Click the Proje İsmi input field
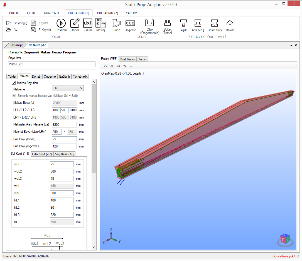 pyautogui.click(x=51, y=64)
